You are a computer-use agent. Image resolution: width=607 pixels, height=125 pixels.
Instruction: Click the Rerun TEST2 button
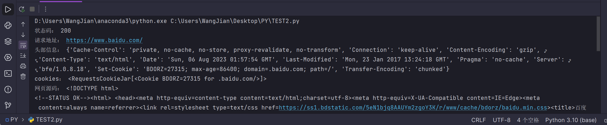[x=22, y=9]
